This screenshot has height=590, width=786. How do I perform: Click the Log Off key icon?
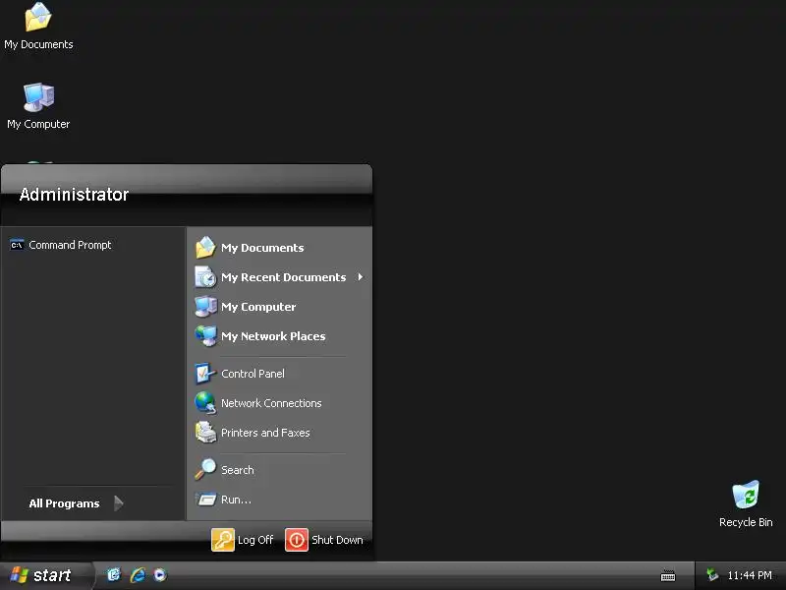pyautogui.click(x=223, y=540)
